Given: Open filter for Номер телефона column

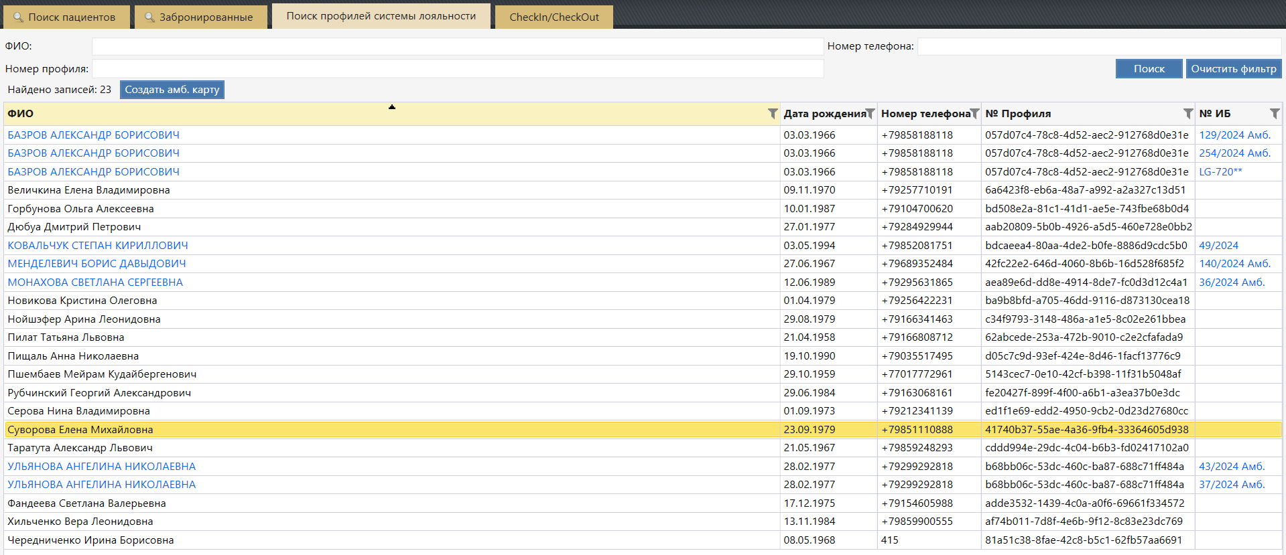Looking at the screenshot, I should click(x=974, y=114).
